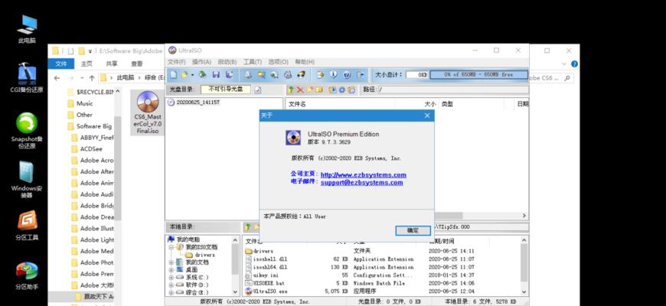Open the 启动(B) menu
The width and height of the screenshot is (666, 306).
(x=227, y=62)
